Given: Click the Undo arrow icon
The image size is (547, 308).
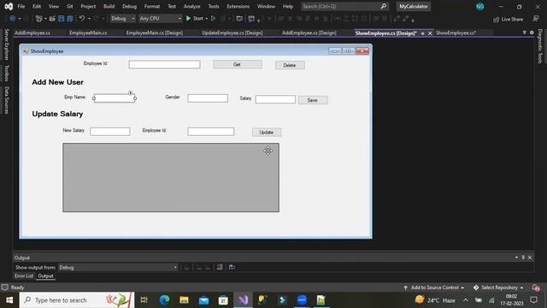Looking at the screenshot, I should tap(82, 19).
